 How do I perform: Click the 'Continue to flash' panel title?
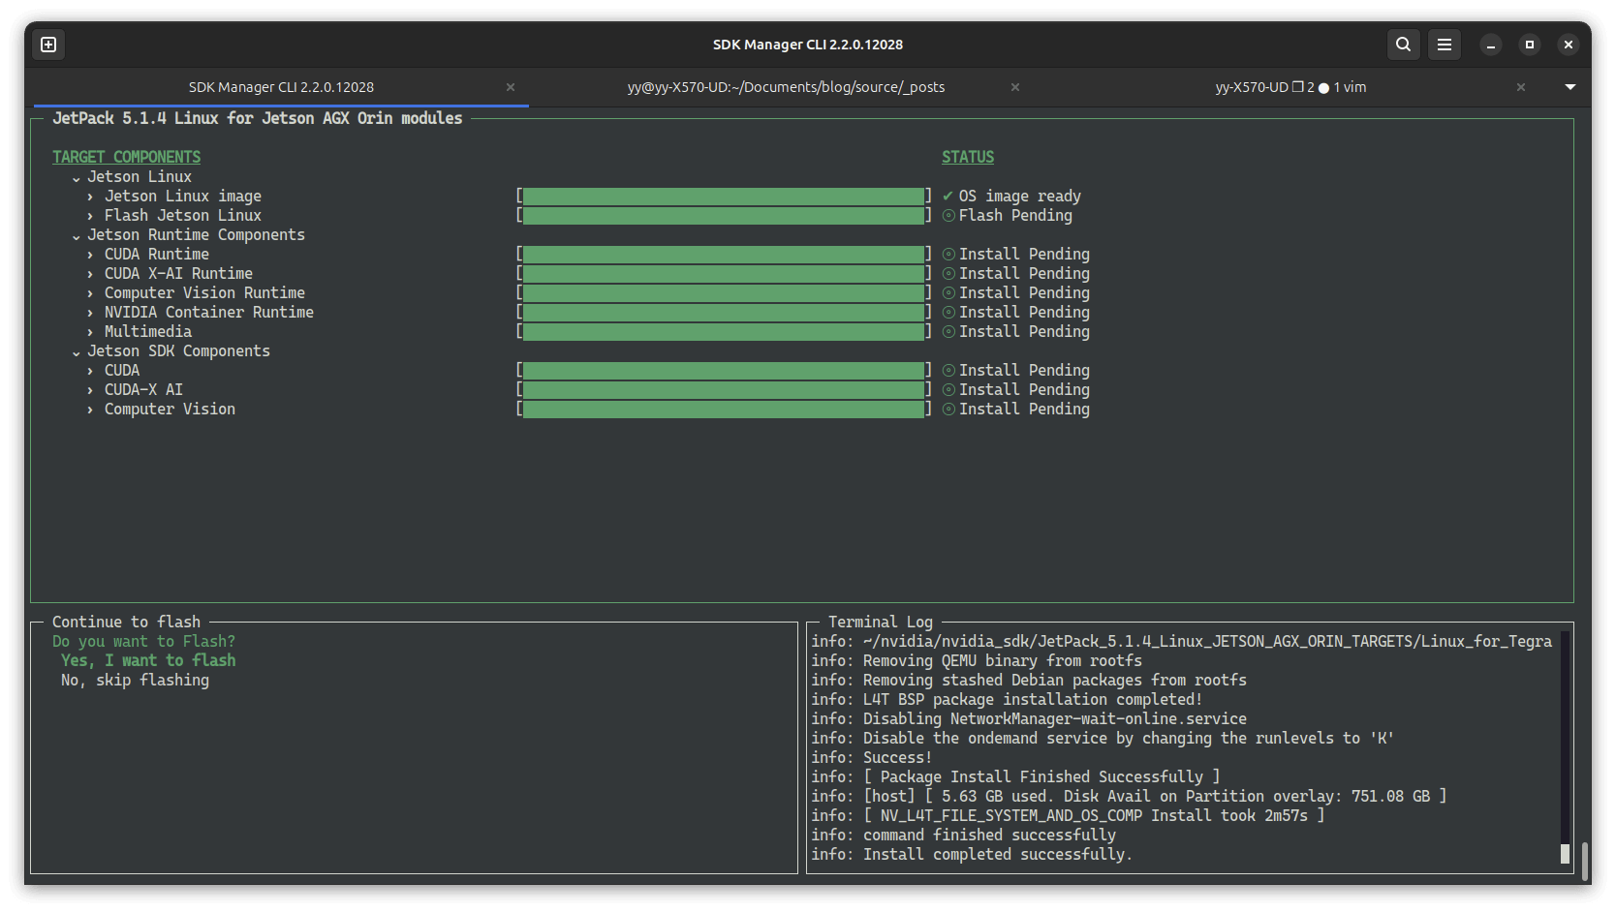[126, 622]
